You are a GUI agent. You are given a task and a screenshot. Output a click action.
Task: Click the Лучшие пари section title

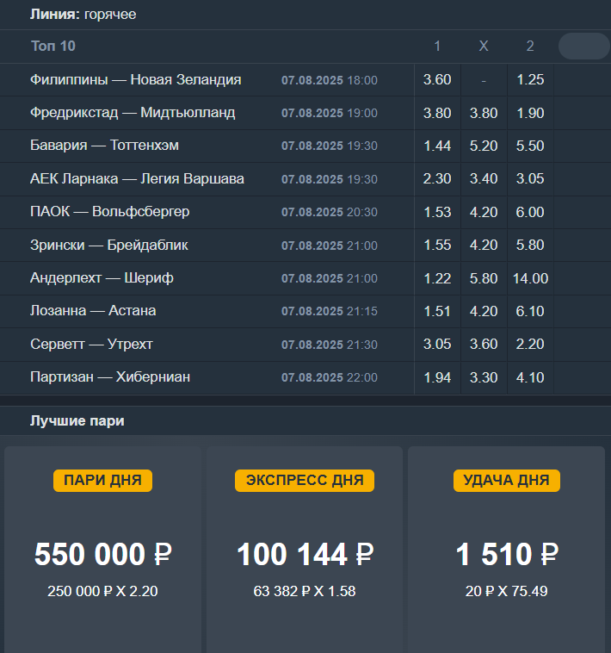tap(77, 420)
